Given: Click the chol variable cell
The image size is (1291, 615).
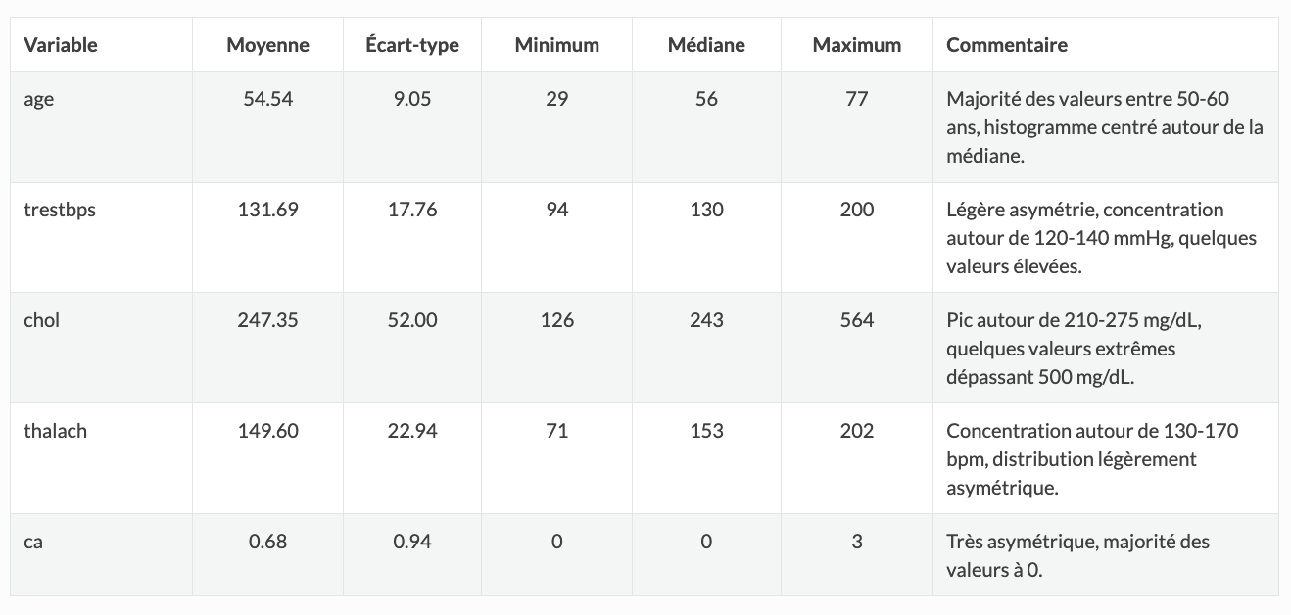Looking at the screenshot, I should 41,320.
